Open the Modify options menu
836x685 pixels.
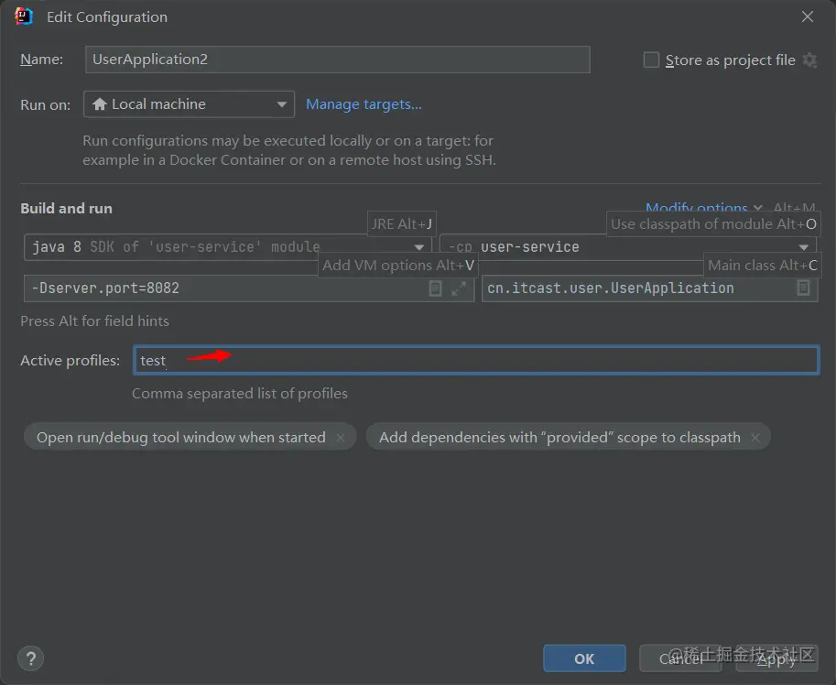704,207
